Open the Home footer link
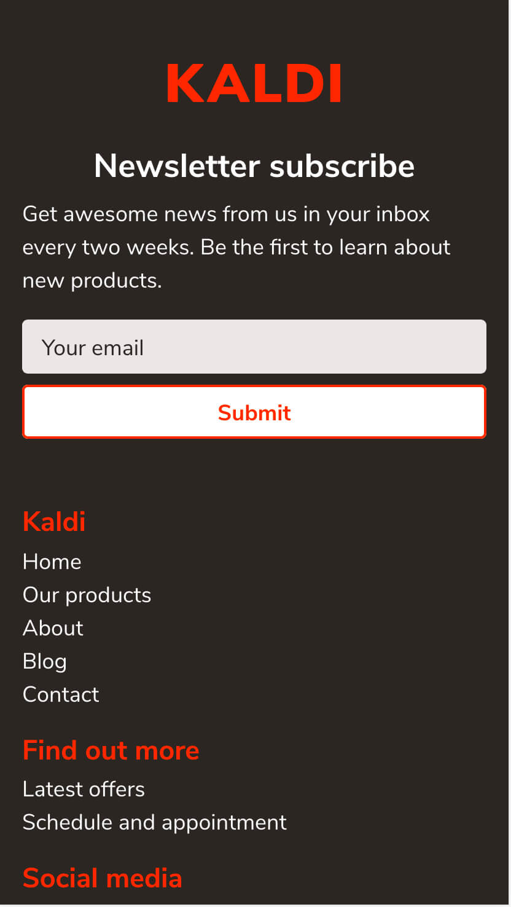The width and height of the screenshot is (511, 907). (52, 562)
